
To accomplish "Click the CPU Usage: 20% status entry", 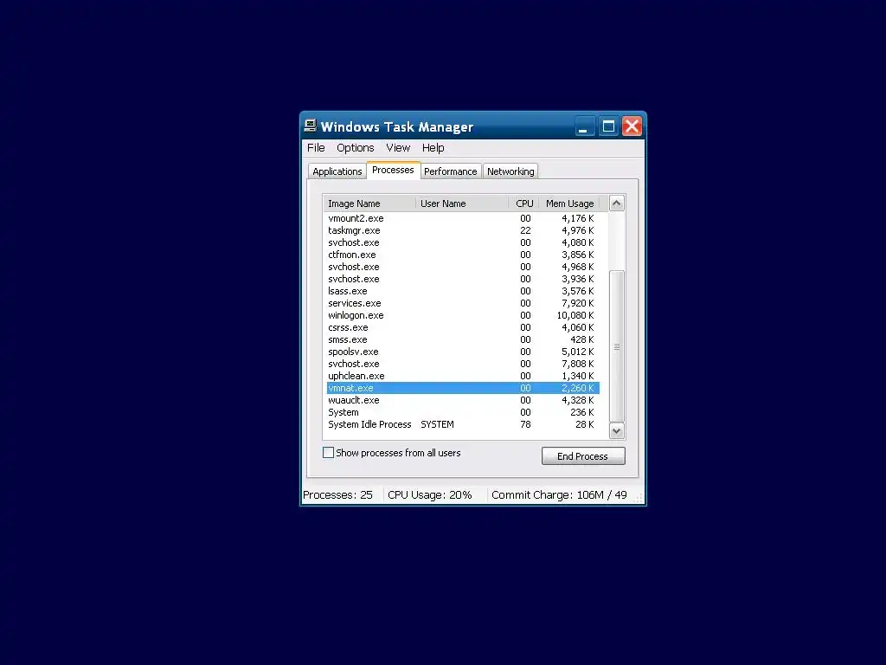I will click(429, 494).
